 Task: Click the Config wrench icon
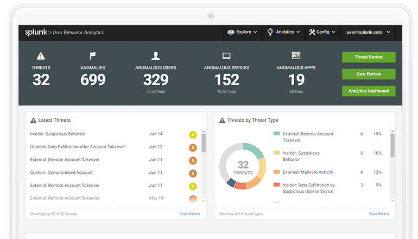coord(312,32)
